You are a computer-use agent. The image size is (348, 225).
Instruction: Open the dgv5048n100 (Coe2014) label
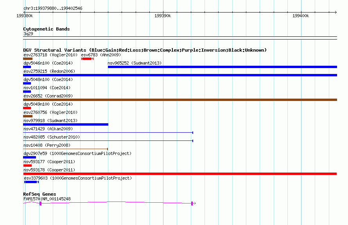click(x=48, y=79)
